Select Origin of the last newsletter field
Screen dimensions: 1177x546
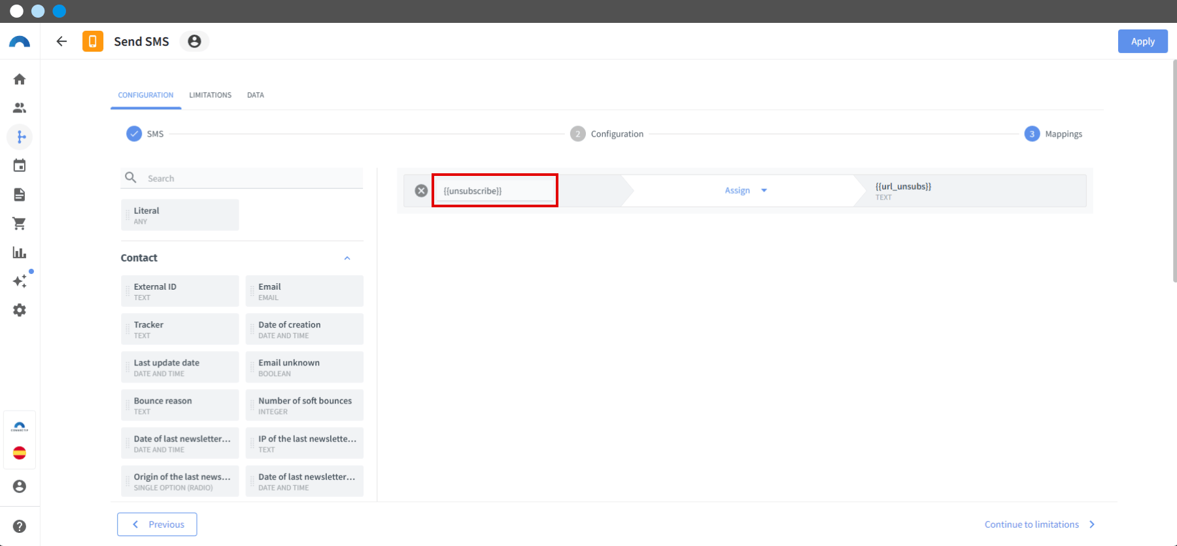coord(180,481)
